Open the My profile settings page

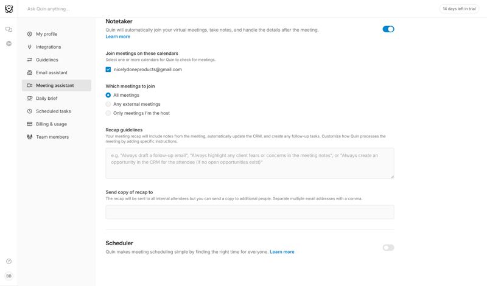[x=46, y=34]
